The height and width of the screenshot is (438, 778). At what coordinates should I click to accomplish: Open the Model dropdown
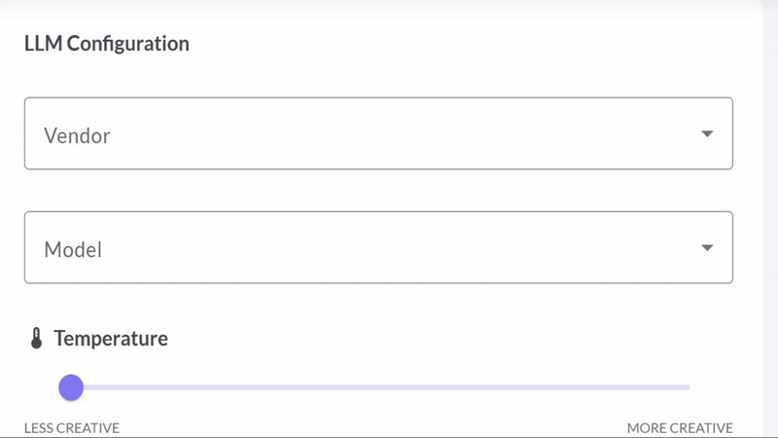tap(378, 247)
